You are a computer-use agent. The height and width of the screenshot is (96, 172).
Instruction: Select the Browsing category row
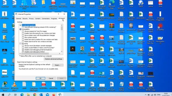pyautogui.click(x=25, y=43)
